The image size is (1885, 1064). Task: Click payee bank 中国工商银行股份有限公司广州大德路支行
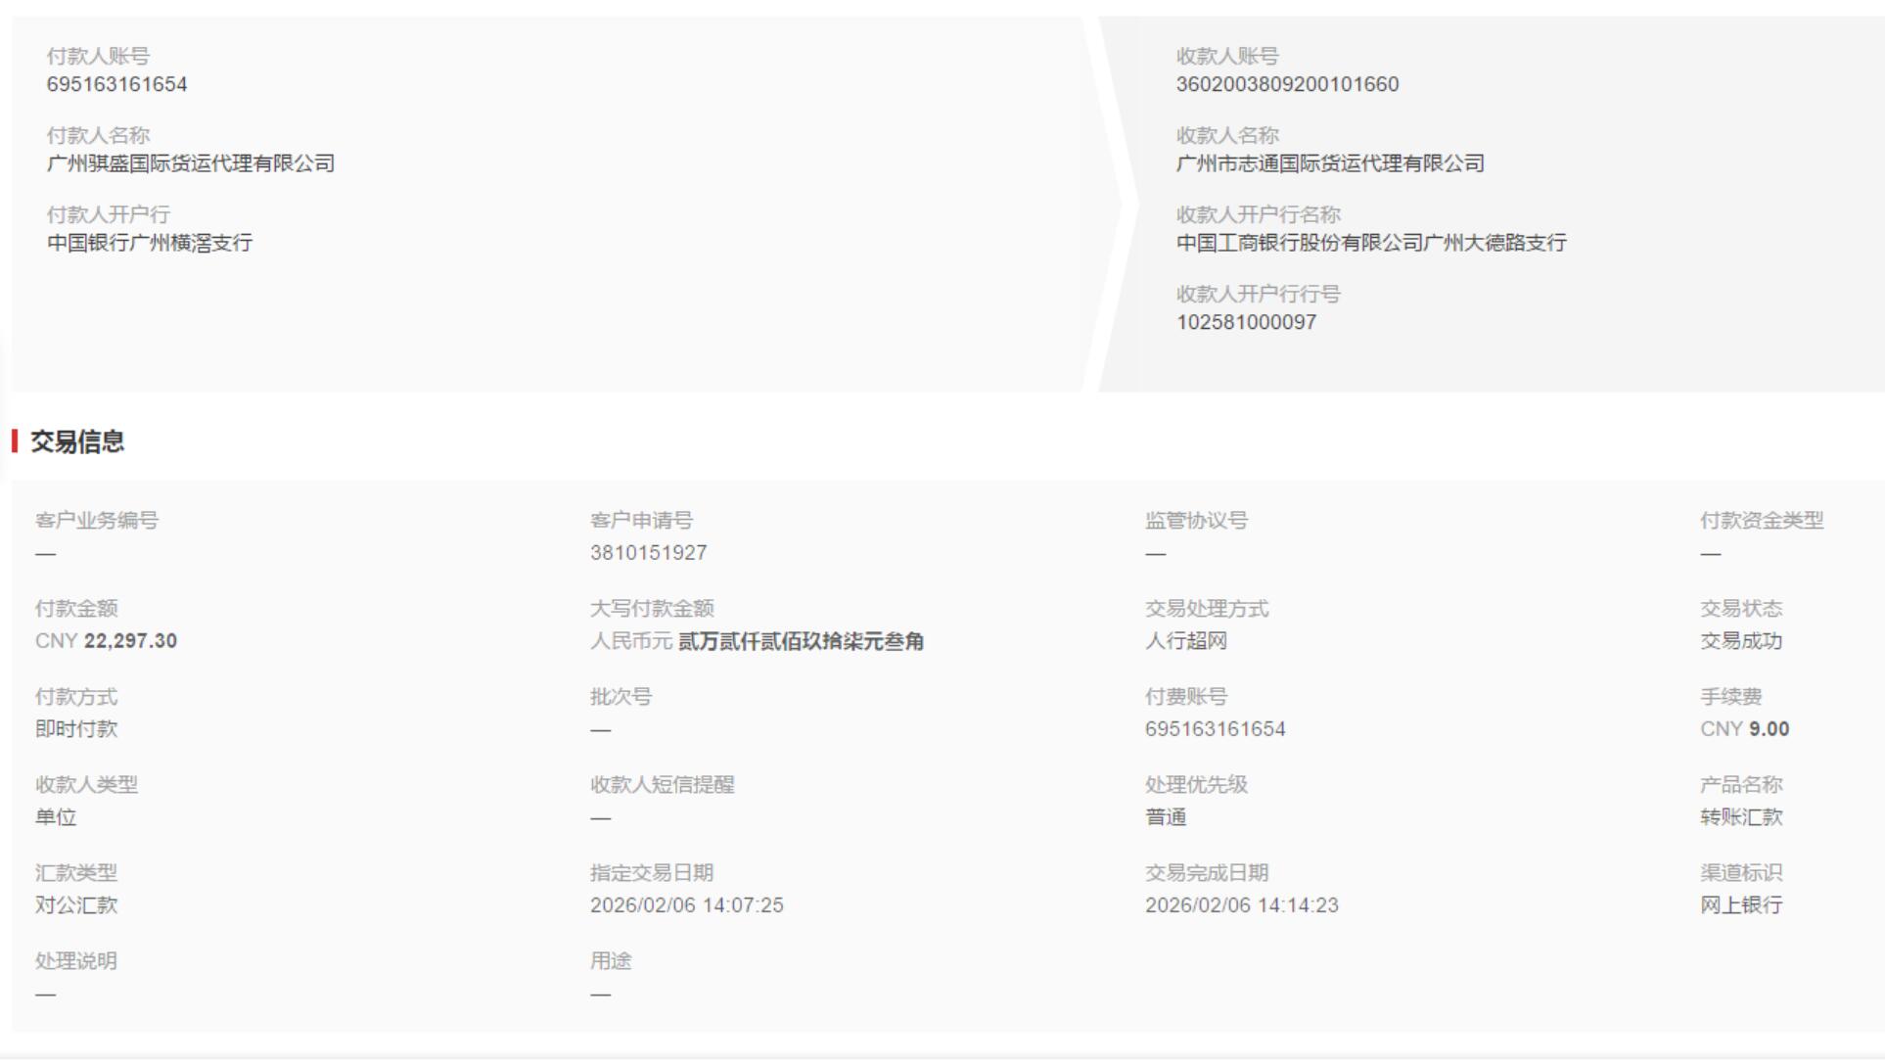[x=1371, y=243]
